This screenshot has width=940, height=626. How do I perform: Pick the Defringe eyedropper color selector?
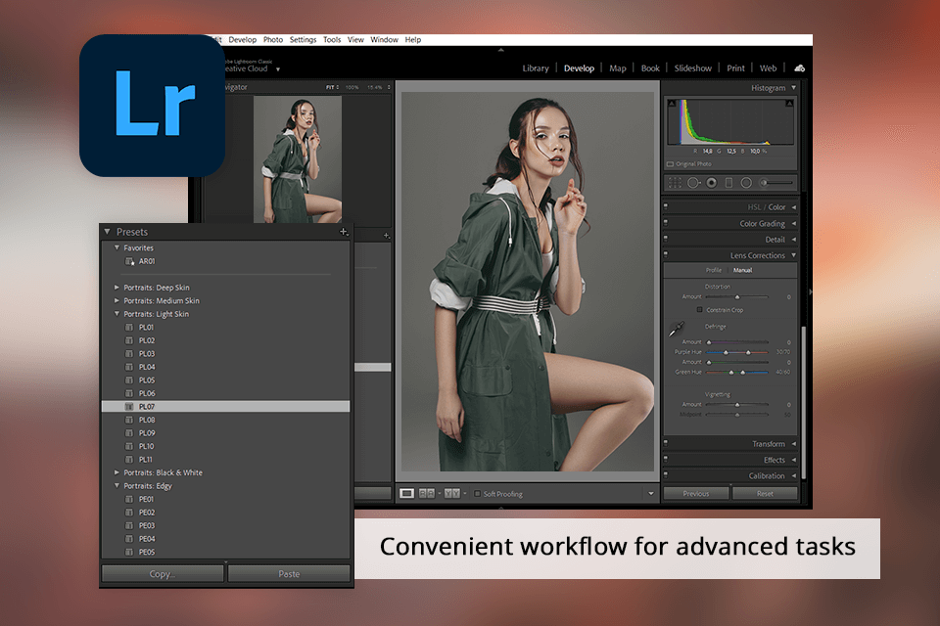pyautogui.click(x=677, y=329)
